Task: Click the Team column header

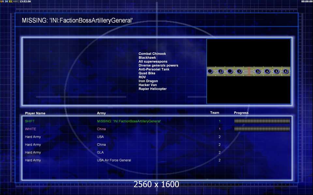Action: (215, 113)
